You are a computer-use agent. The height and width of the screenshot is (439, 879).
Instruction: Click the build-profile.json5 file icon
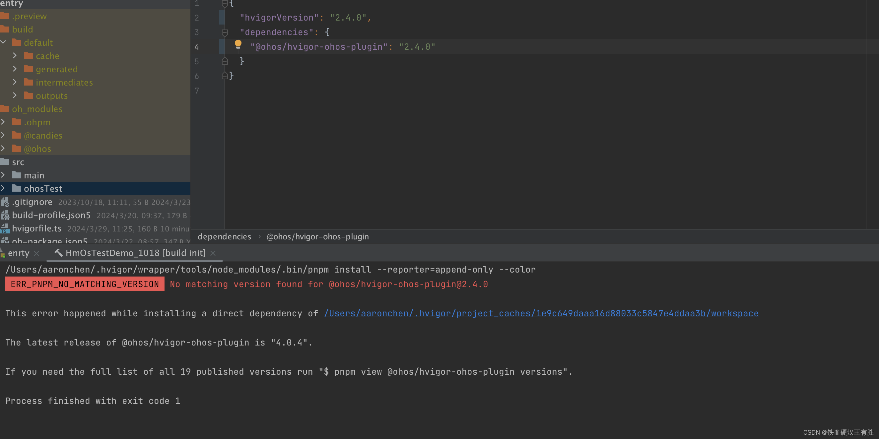(x=5, y=215)
